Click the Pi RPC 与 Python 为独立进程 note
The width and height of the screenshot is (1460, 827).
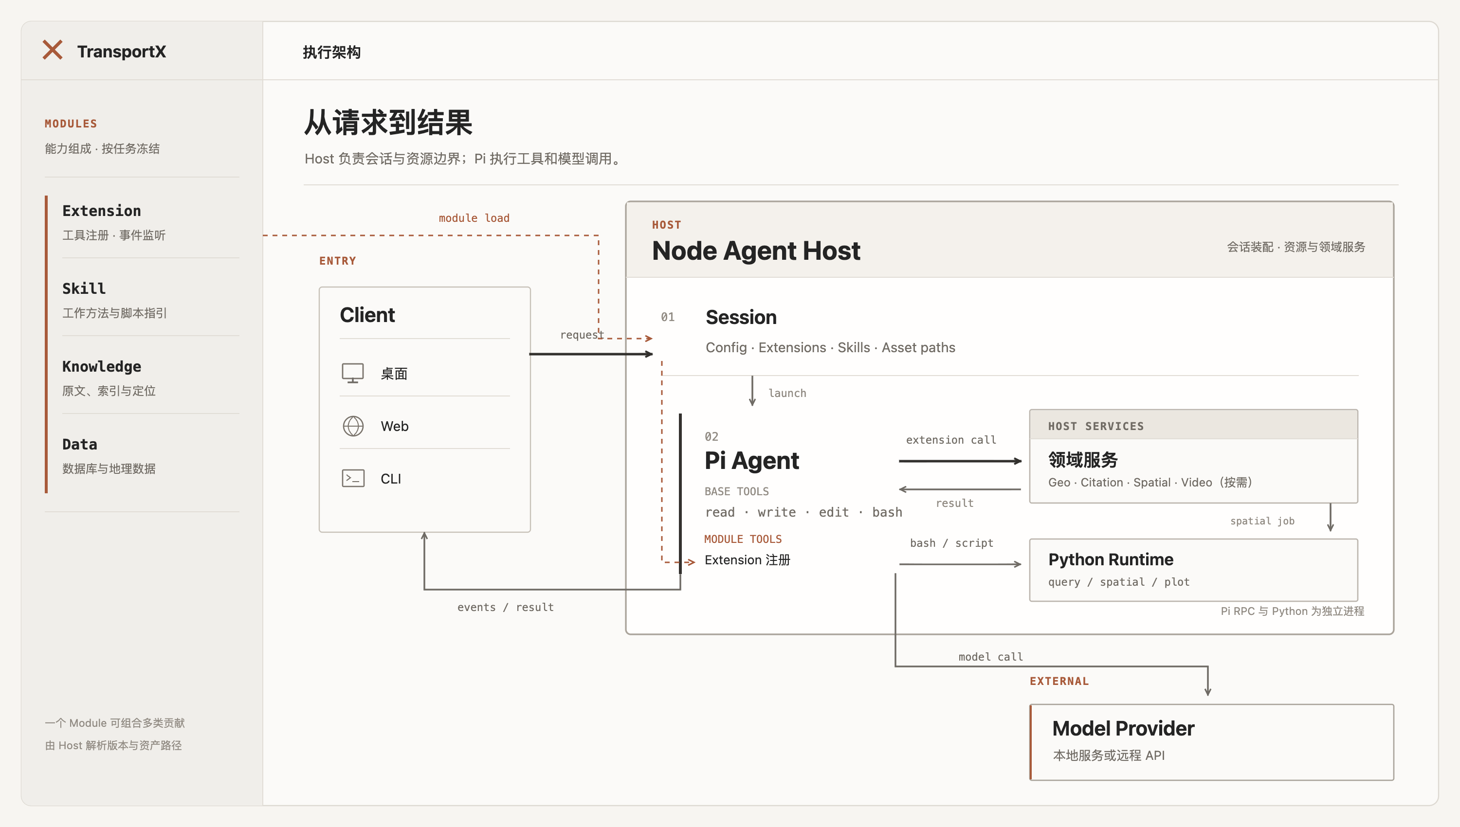1292,611
